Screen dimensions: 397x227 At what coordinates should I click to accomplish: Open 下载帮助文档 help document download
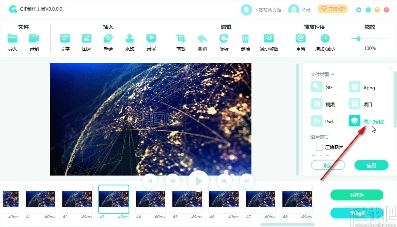click(261, 10)
